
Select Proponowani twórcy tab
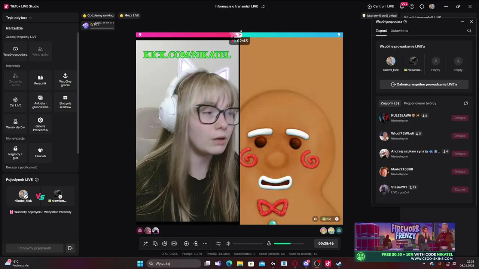coord(420,103)
